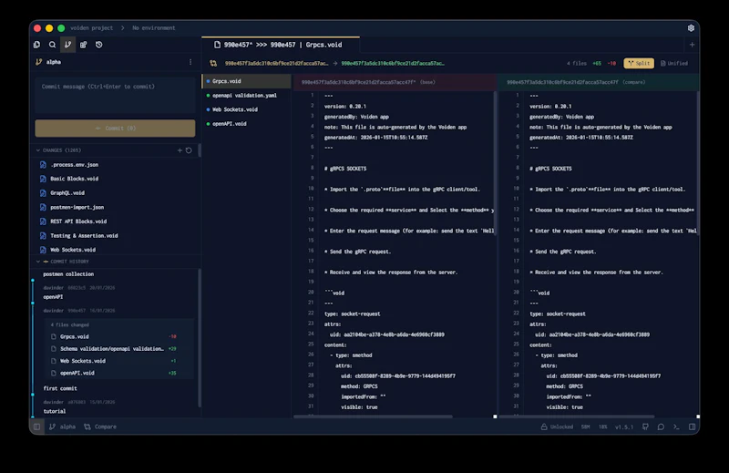The width and height of the screenshot is (729, 473).
Task: Stage all changes with plus icon
Action: [180, 150]
